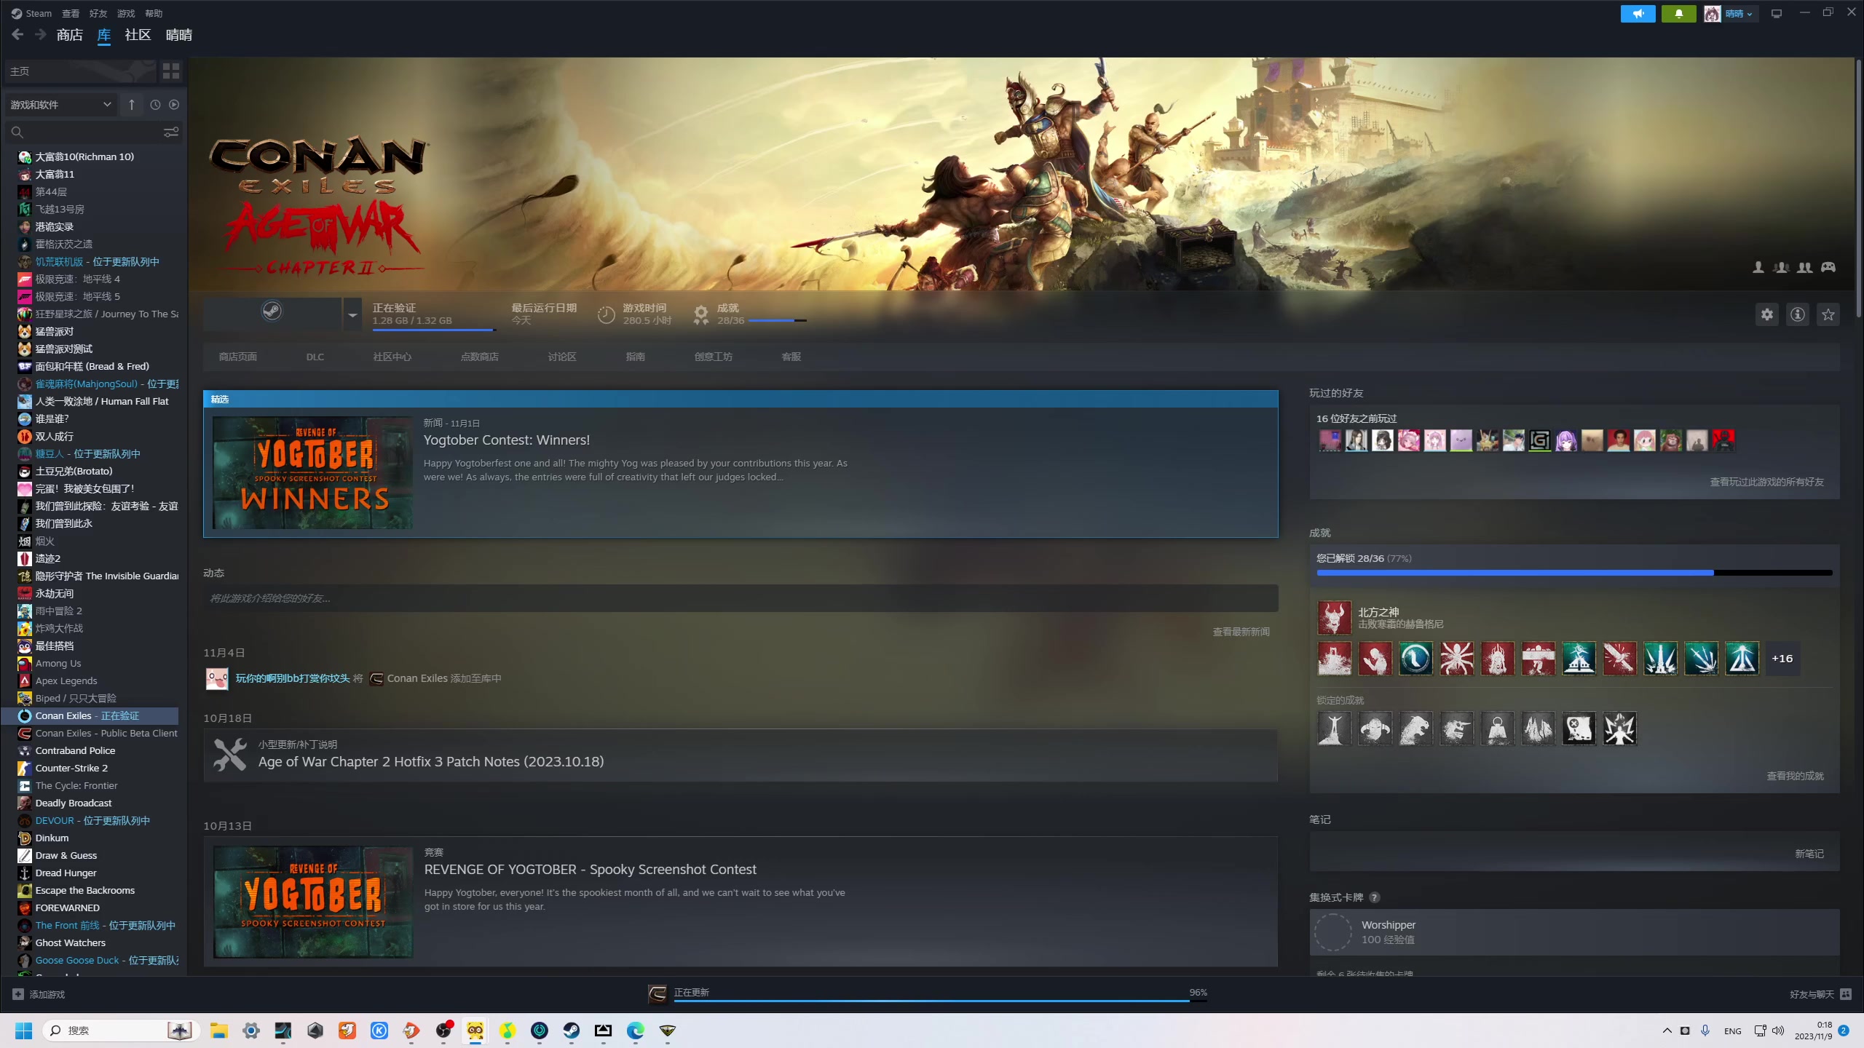Click the 新笔记 button
The image size is (1864, 1048).
(x=1809, y=854)
